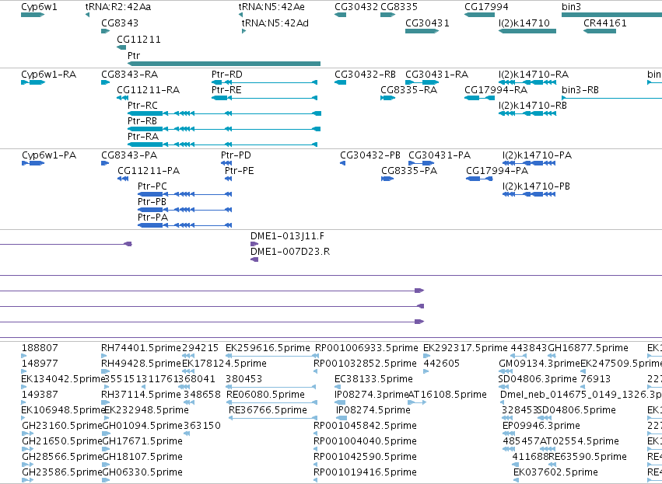Screen dimensions: 662x484
Task: Select the RH49428.5prime EST label
Action: point(141,364)
